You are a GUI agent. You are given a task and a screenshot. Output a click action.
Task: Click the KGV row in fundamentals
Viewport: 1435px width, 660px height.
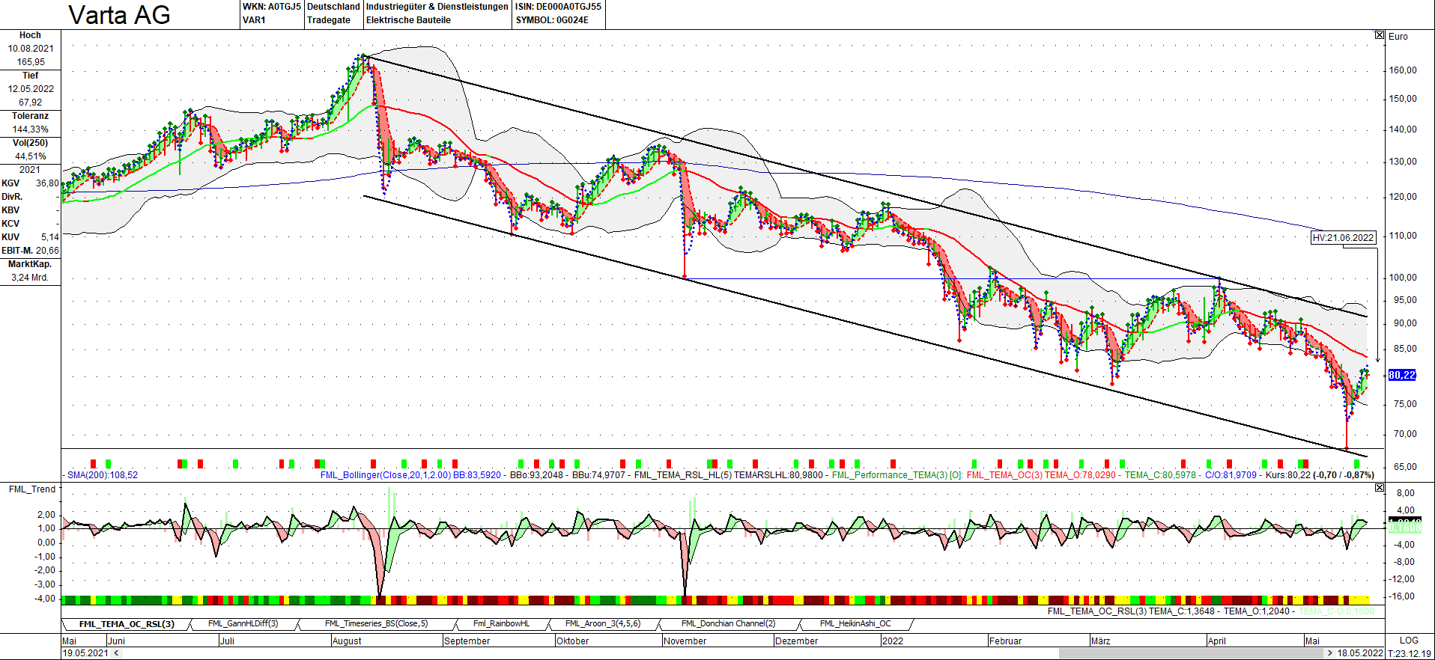click(x=30, y=183)
